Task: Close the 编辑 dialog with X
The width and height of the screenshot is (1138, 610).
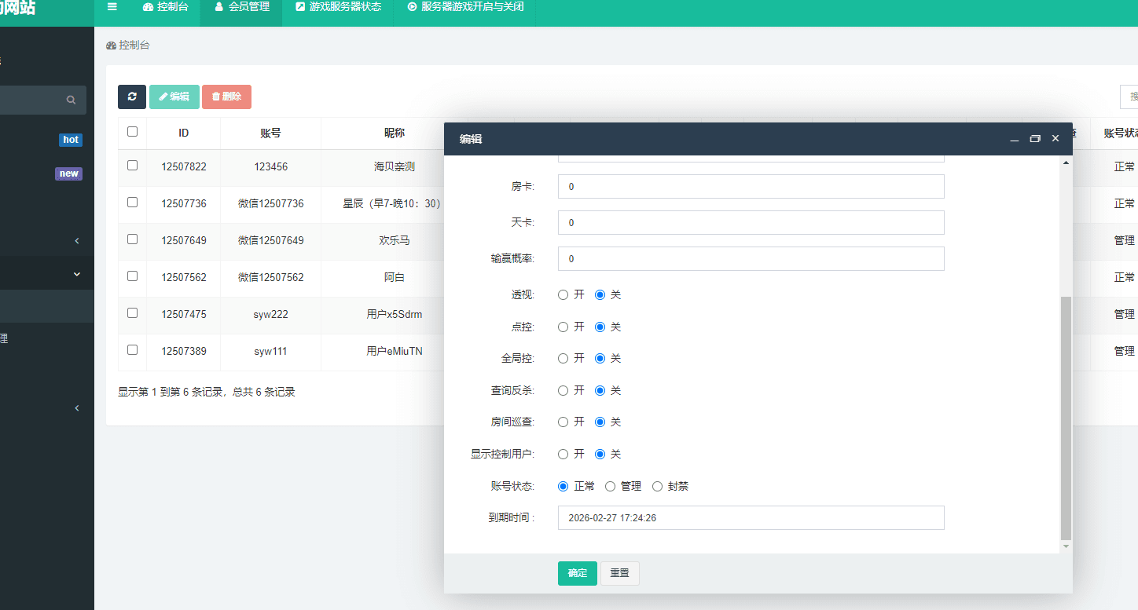Action: coord(1055,138)
